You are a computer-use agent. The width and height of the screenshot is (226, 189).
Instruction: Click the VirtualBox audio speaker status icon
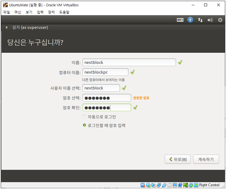tap(153, 185)
